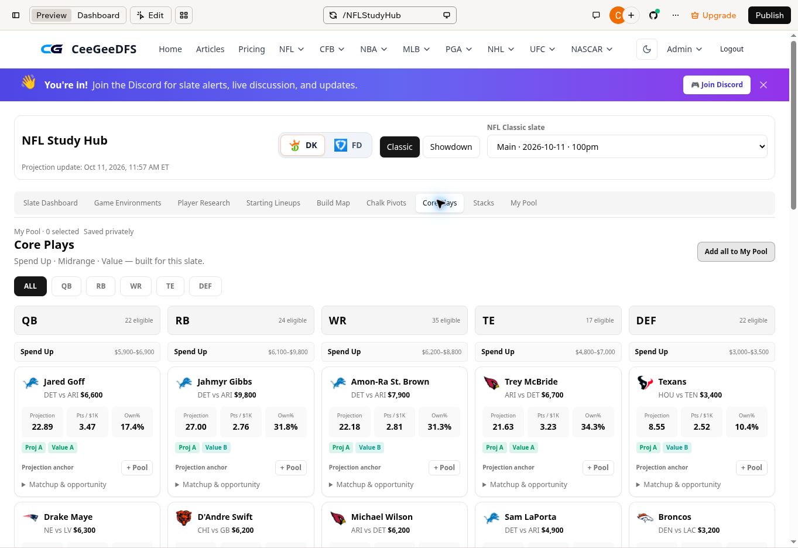Click D'Andre Swift's Bears team logo

point(184,518)
